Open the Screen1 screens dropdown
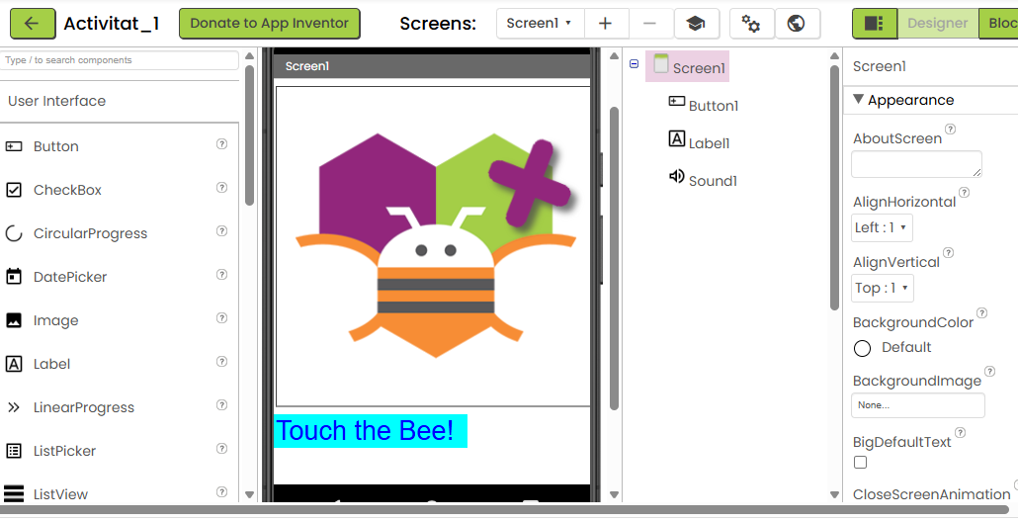Image resolution: width=1018 pixels, height=522 pixels. (x=540, y=24)
